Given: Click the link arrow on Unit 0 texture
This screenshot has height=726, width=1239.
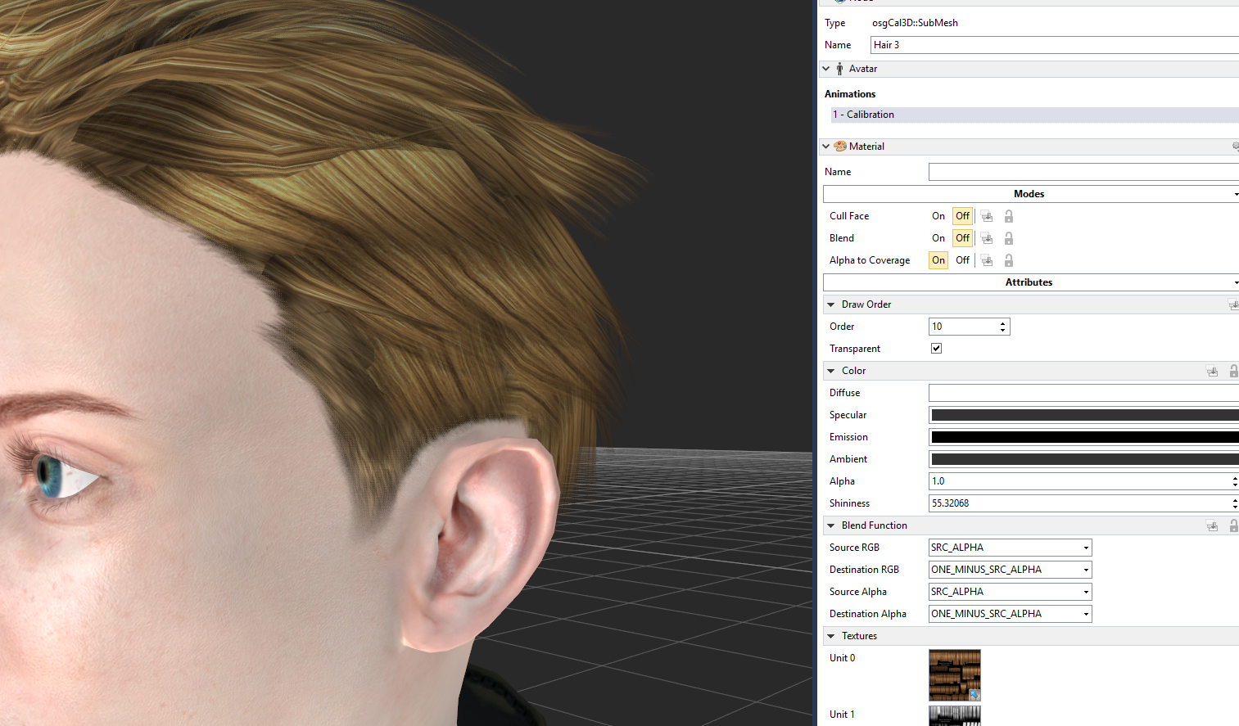Looking at the screenshot, I should (x=974, y=695).
